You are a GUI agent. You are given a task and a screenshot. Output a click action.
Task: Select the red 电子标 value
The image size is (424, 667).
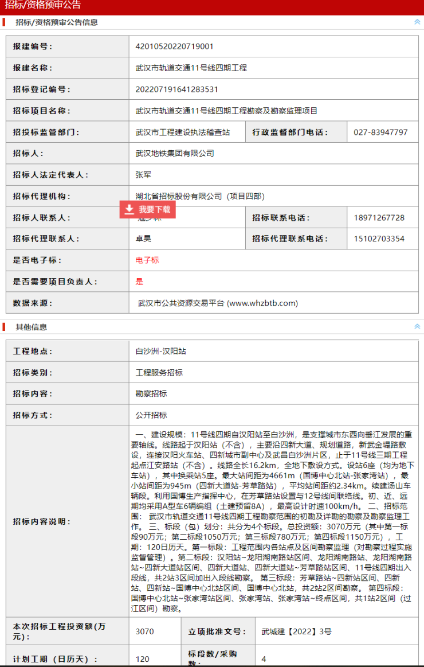[147, 260]
